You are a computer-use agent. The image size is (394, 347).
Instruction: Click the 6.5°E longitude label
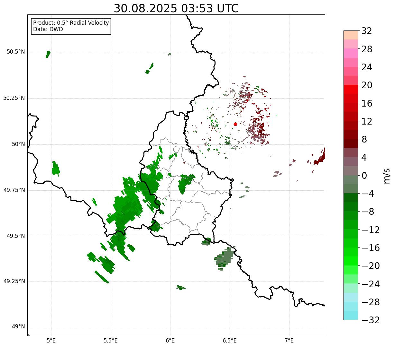pyautogui.click(x=230, y=340)
